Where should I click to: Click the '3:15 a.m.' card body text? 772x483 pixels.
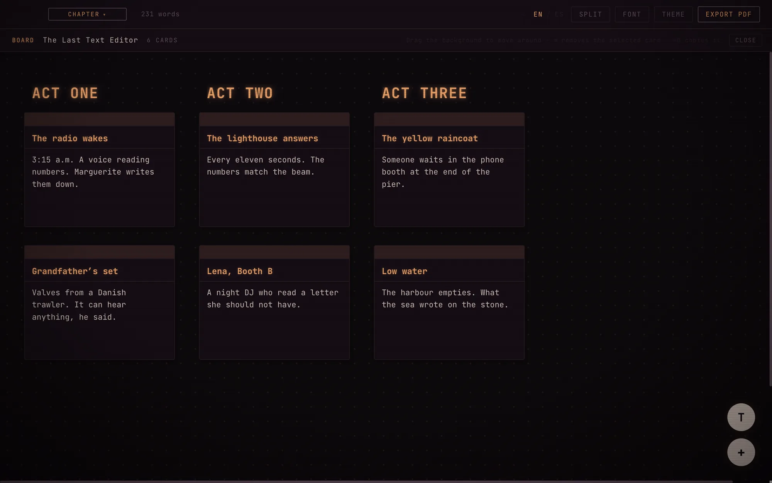click(93, 172)
